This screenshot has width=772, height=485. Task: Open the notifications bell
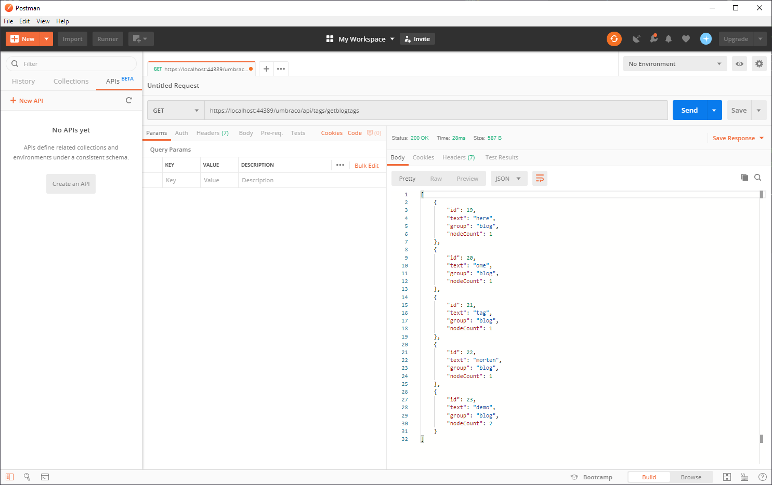pyautogui.click(x=669, y=39)
